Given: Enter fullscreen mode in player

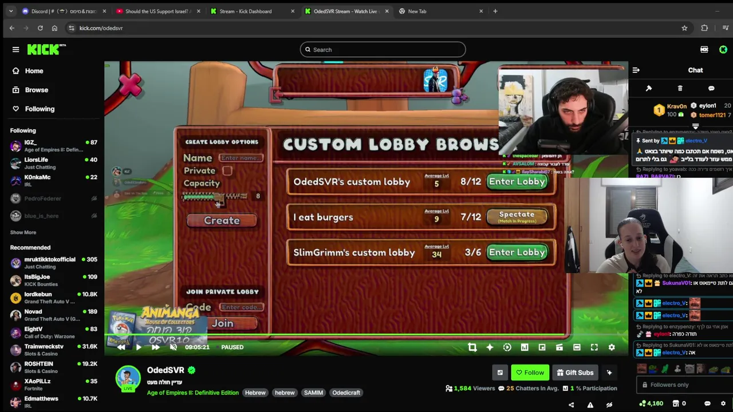Looking at the screenshot, I should pyautogui.click(x=594, y=347).
